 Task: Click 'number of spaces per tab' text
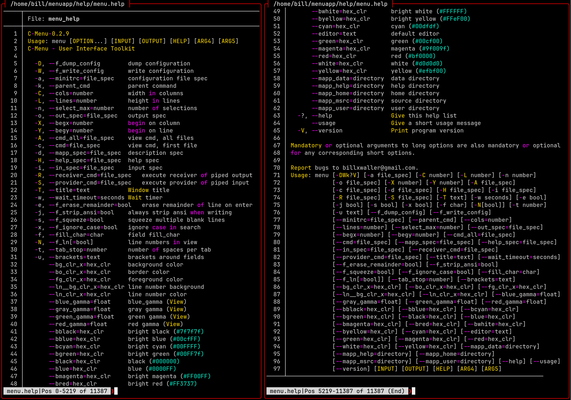click(170, 250)
